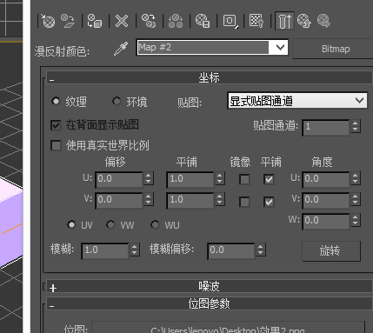Click the V 偏移 input field

pyautogui.click(x=119, y=200)
